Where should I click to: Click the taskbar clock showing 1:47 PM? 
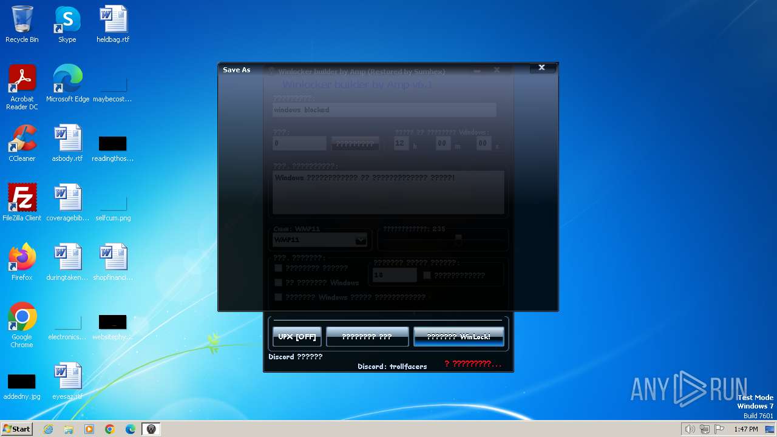click(745, 429)
